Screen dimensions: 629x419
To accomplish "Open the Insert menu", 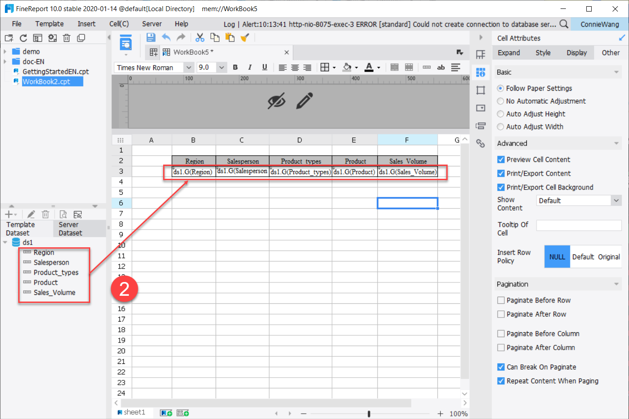I will 86,24.
